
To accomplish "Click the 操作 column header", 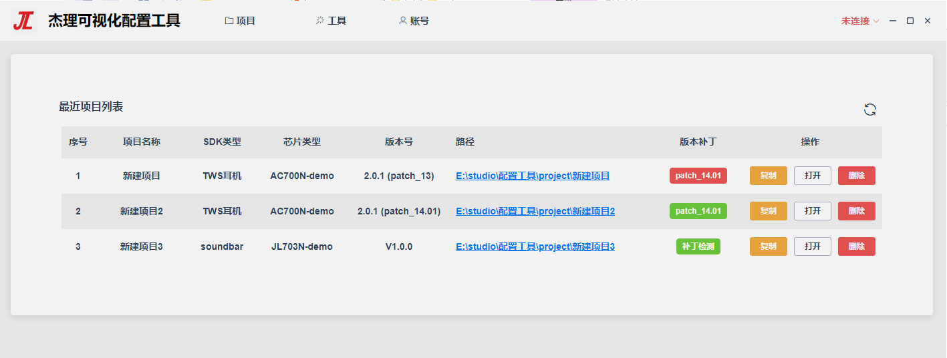I will (x=810, y=142).
